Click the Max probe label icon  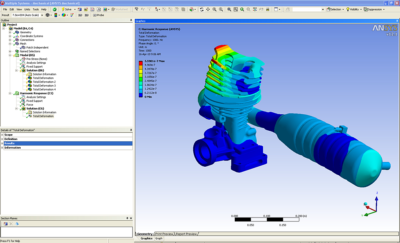[x=80, y=15]
